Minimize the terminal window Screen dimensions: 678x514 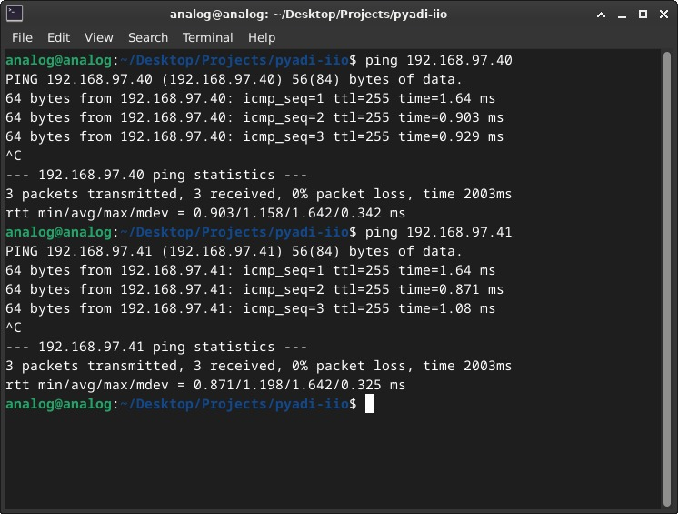[x=622, y=15]
